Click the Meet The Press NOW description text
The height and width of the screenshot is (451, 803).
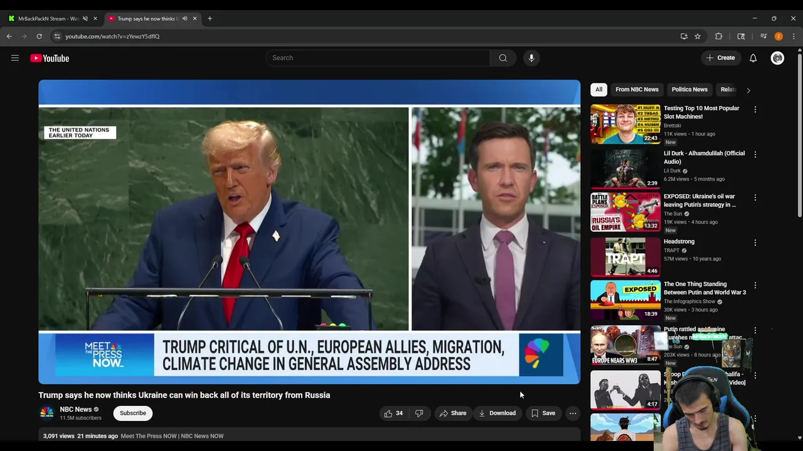[x=172, y=436]
